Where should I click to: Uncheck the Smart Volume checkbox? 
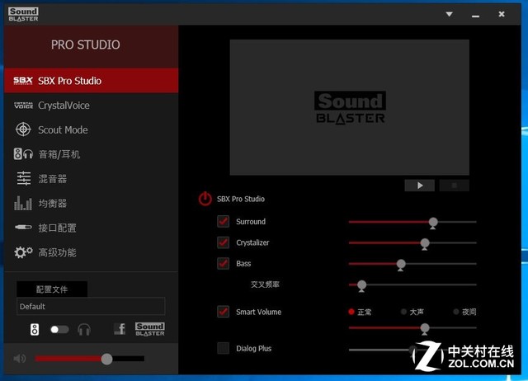[223, 312]
